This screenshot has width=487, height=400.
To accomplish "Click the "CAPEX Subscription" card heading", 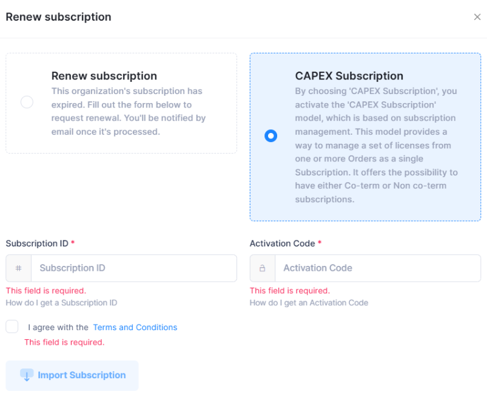I will pyautogui.click(x=349, y=76).
